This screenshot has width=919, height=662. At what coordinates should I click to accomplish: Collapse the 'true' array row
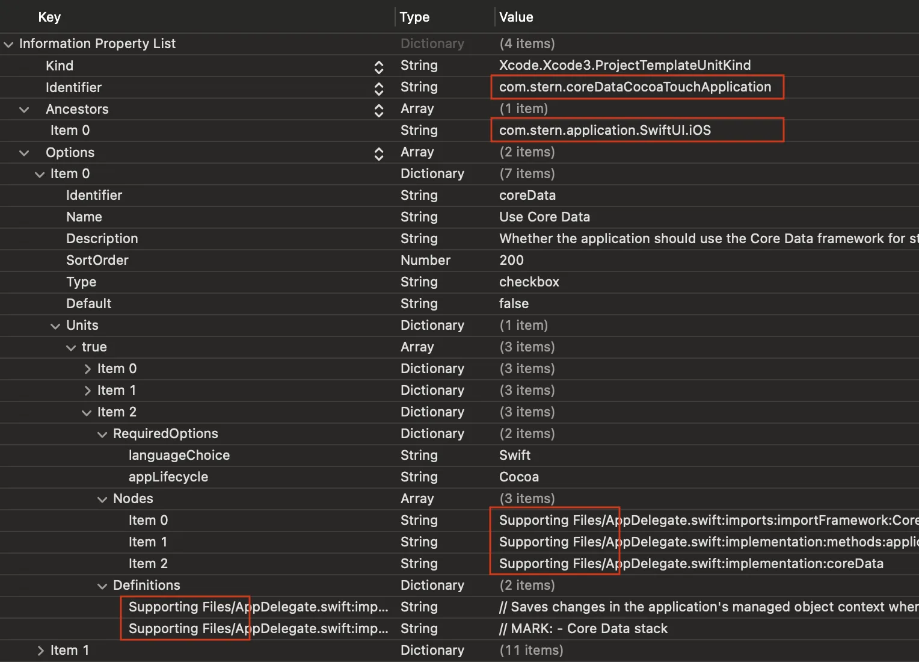71,348
